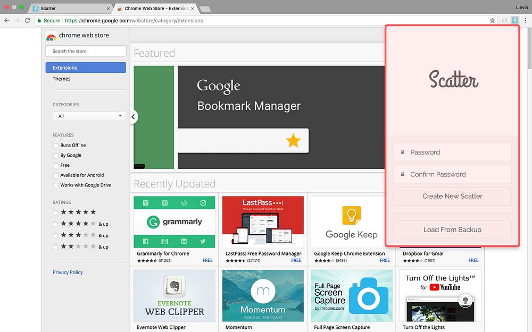Click Create New Scatter button
This screenshot has width=532, height=332.
coord(452,196)
